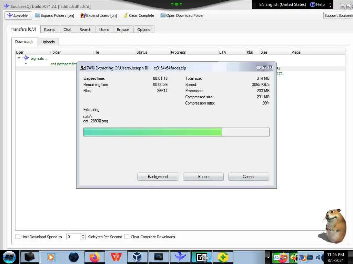The width and height of the screenshot is (353, 264).
Task: Open the dark monitor taskbar icon
Action: pyautogui.click(x=159, y=257)
